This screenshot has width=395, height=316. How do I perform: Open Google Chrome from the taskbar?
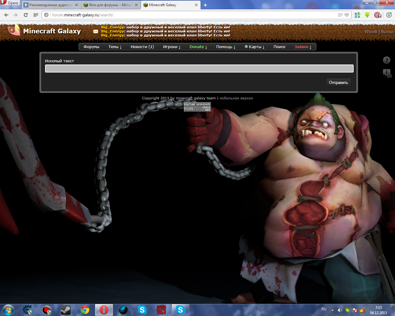(x=85, y=310)
